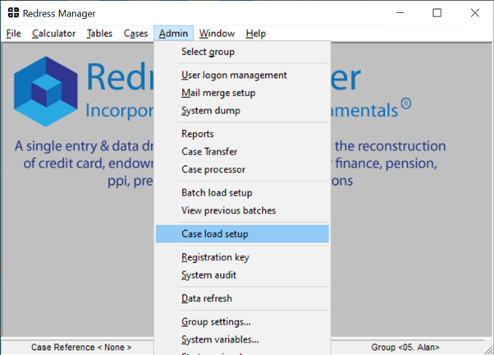Open System audit
The image size is (494, 355).
242,275
